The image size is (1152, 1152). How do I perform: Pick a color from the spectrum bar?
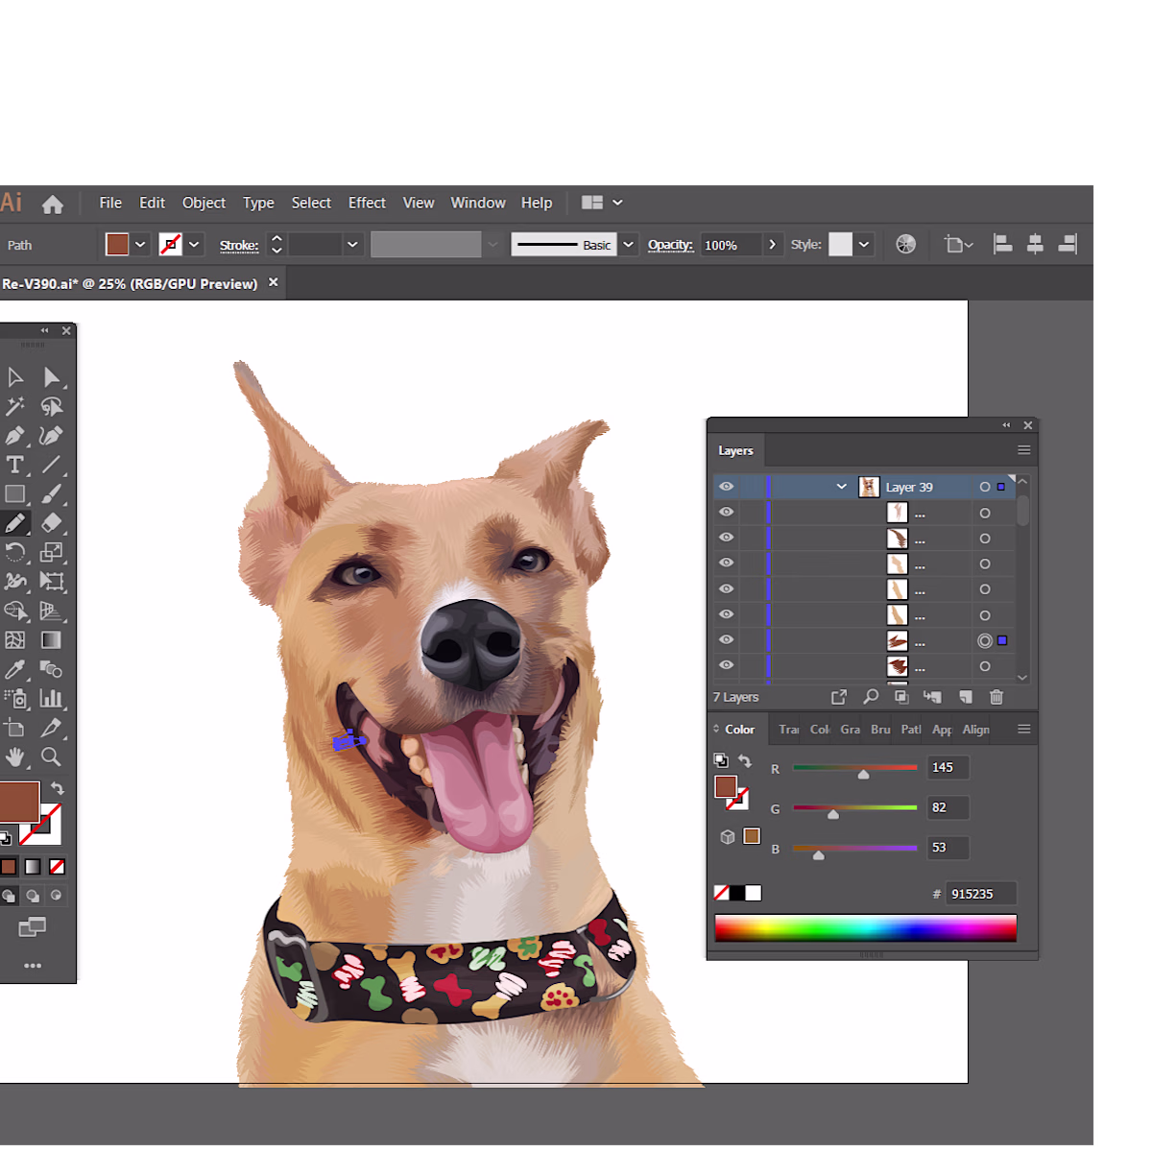[x=866, y=928]
